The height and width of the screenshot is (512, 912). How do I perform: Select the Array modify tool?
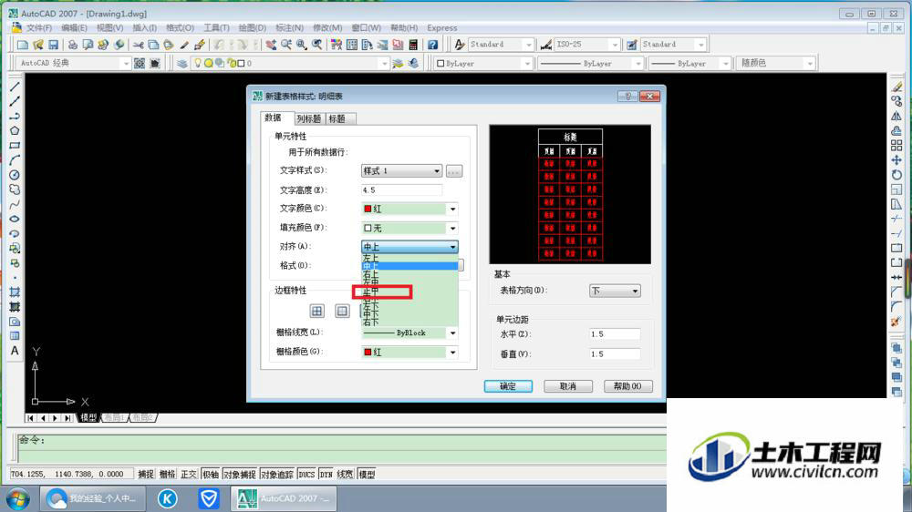896,145
